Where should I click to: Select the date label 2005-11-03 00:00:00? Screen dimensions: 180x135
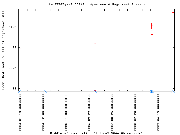pyautogui.click(x=66, y=112)
